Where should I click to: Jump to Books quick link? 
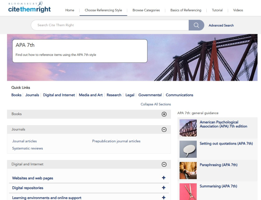(x=16, y=95)
